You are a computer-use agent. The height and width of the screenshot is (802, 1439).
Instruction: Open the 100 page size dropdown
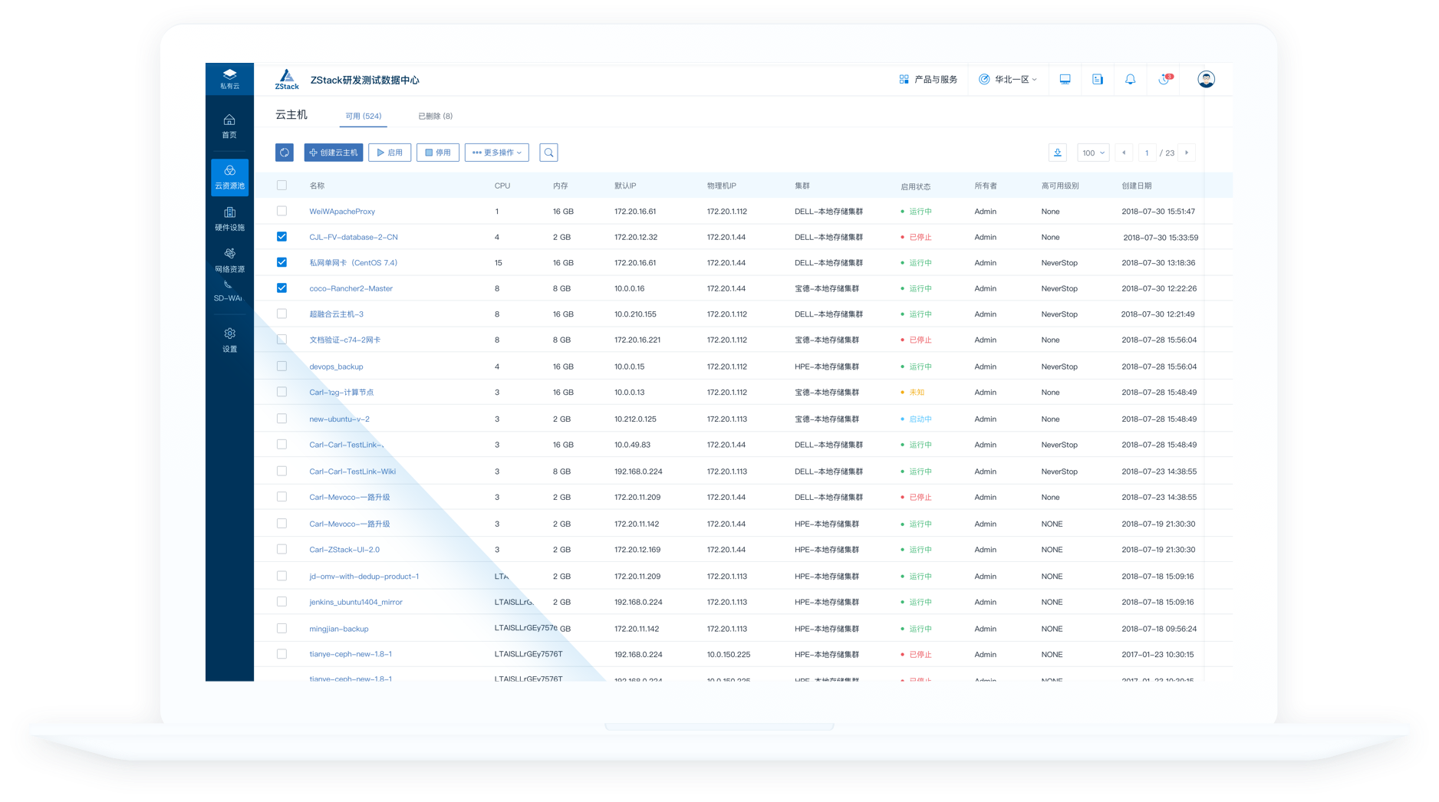[x=1093, y=153]
